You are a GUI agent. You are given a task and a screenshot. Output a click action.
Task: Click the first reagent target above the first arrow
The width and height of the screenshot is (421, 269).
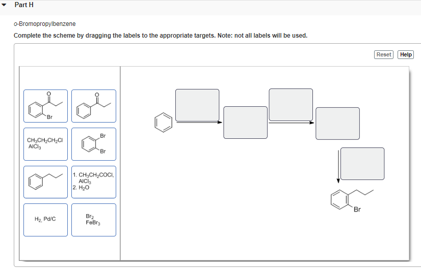(x=197, y=105)
